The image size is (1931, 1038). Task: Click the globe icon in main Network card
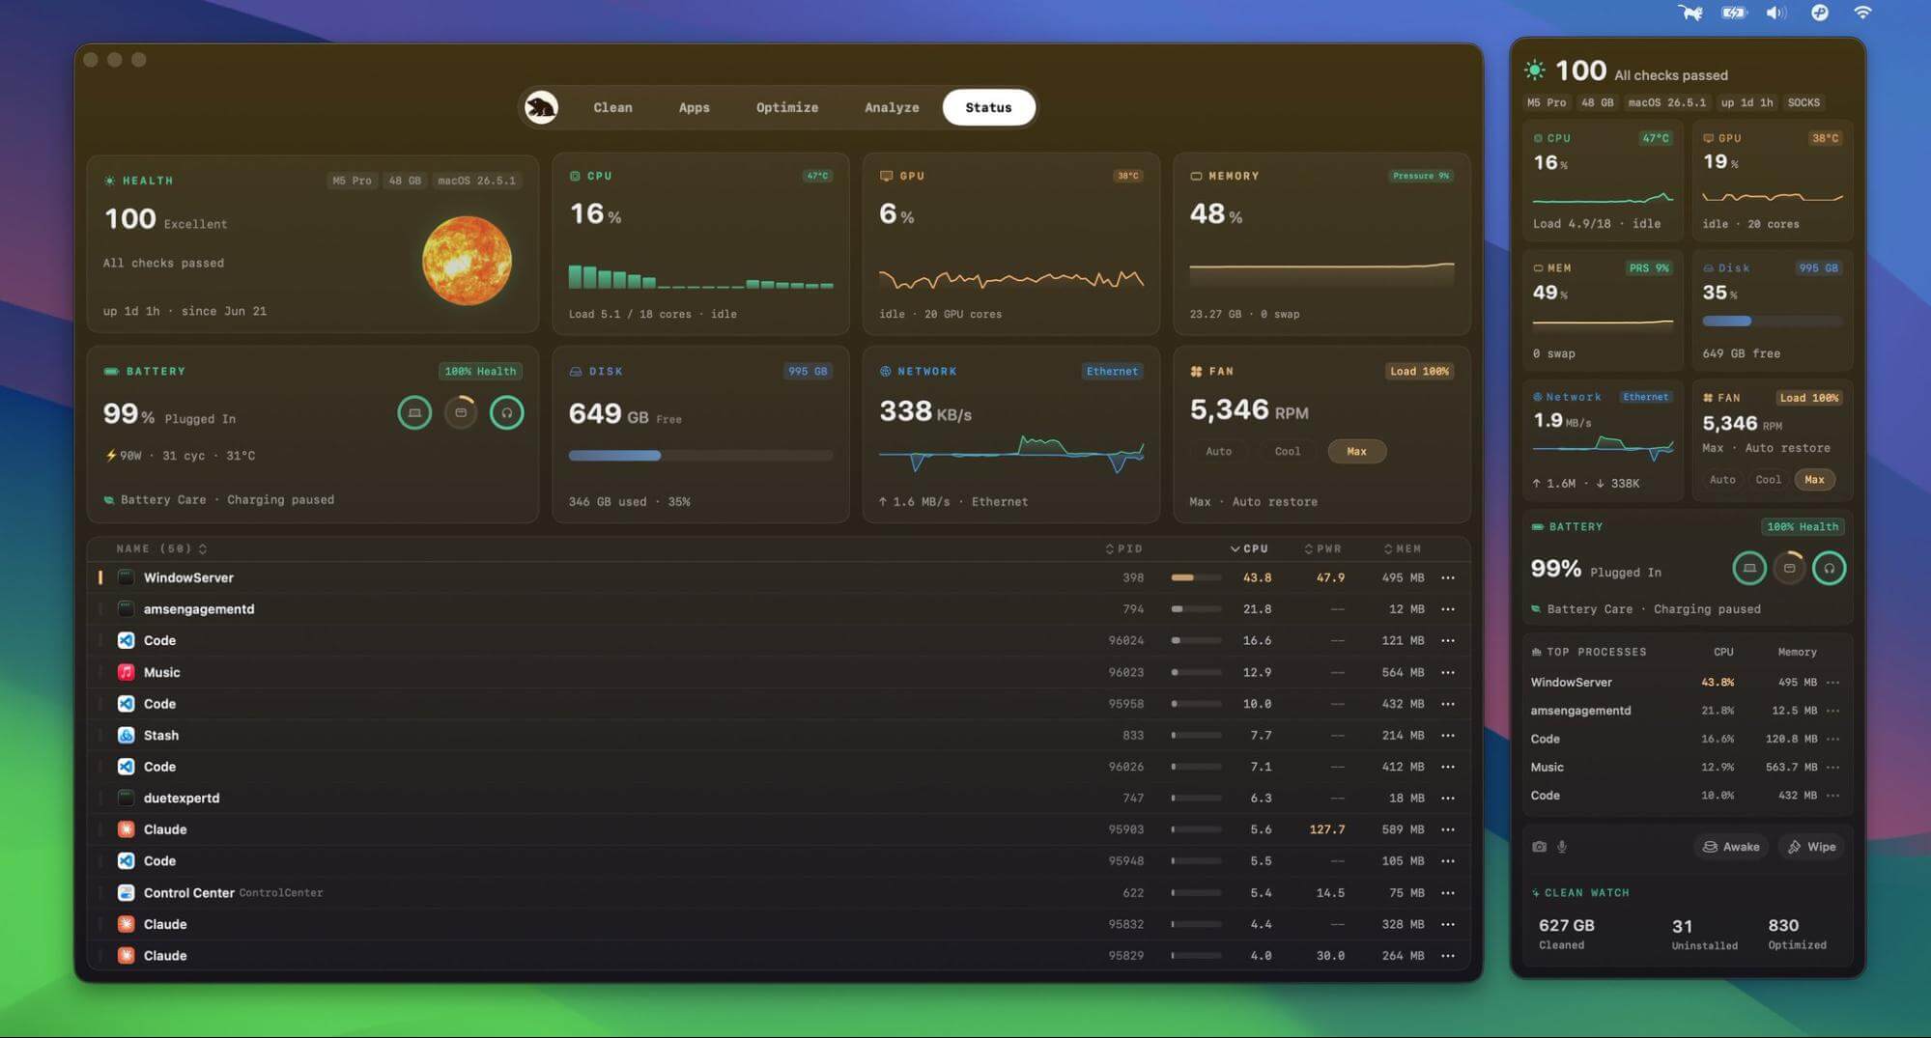point(885,371)
